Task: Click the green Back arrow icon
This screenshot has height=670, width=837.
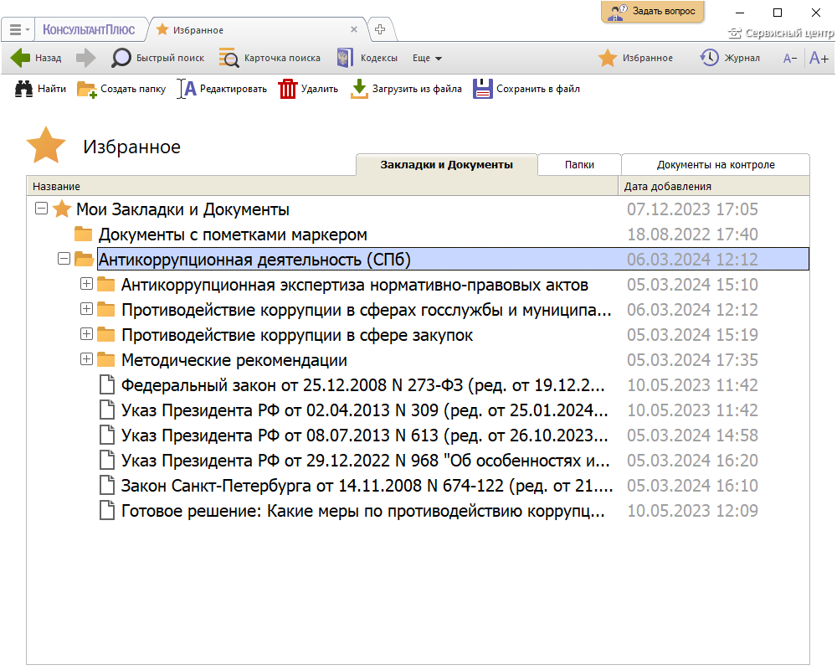Action: [x=20, y=58]
